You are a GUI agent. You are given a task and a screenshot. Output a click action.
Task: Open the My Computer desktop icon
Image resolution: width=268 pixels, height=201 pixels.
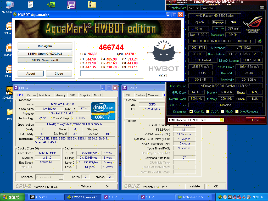coord(10,5)
